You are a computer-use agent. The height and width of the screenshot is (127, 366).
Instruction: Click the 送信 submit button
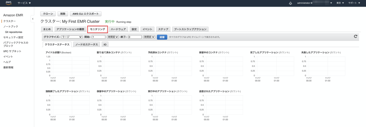point(162,37)
